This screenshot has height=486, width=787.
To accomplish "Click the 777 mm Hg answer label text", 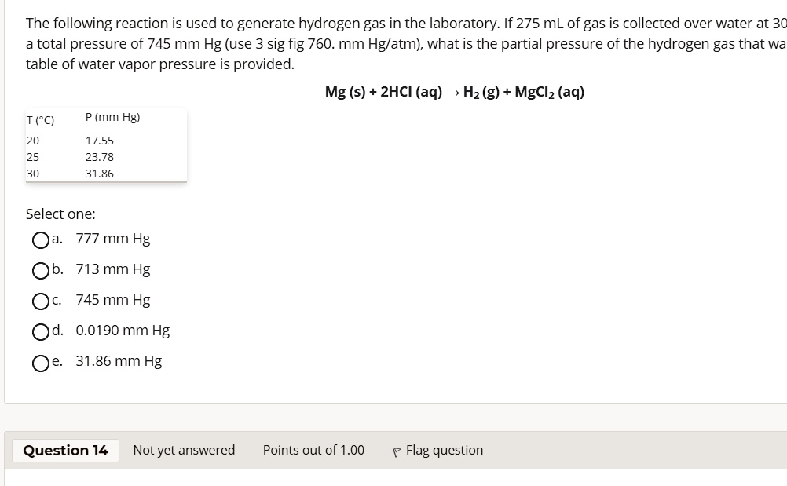I will tap(113, 239).
